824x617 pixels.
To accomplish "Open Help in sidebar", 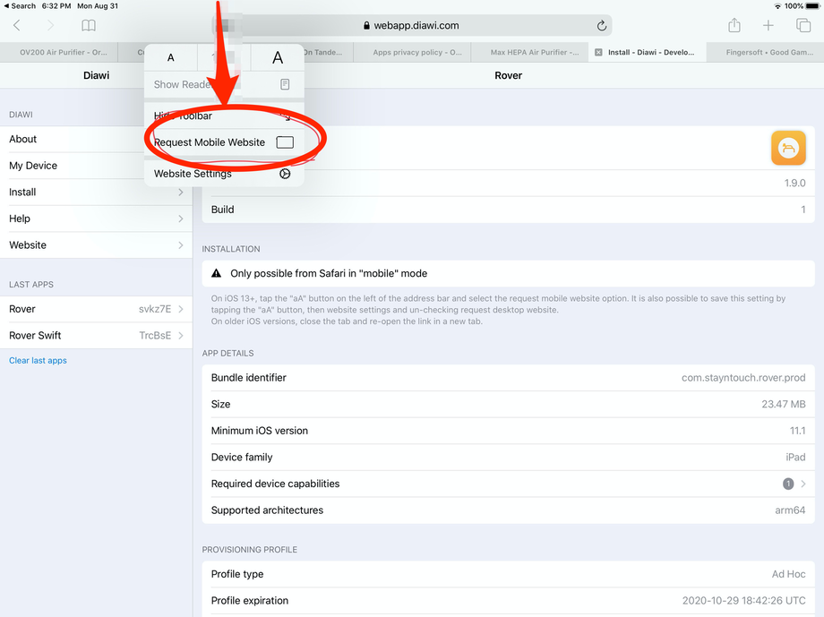I will [x=96, y=219].
